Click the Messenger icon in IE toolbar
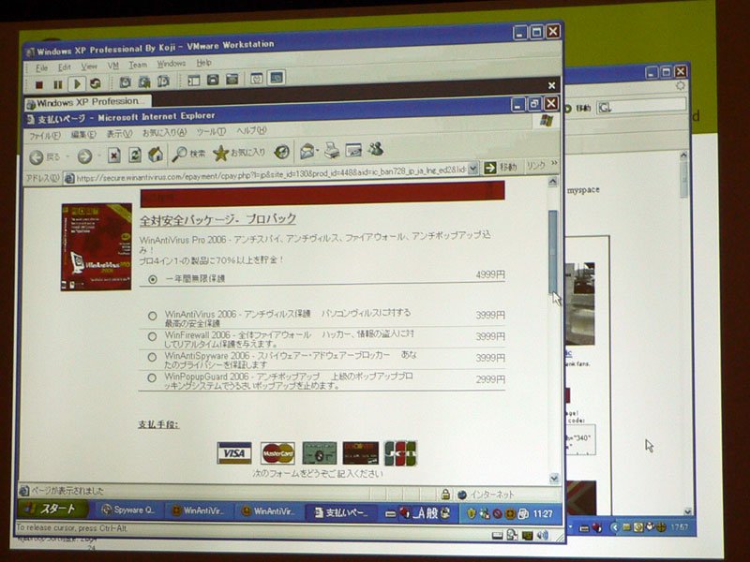 [376, 149]
